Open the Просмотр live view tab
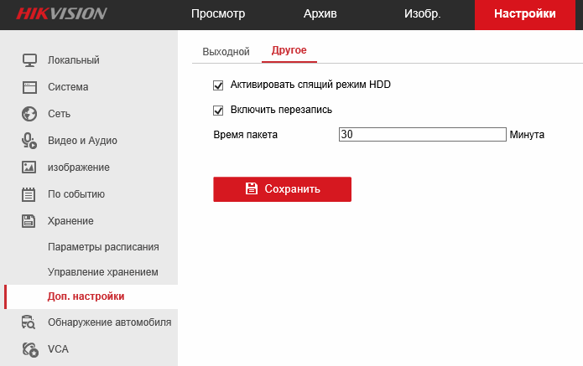The height and width of the screenshot is (366, 583). click(218, 13)
